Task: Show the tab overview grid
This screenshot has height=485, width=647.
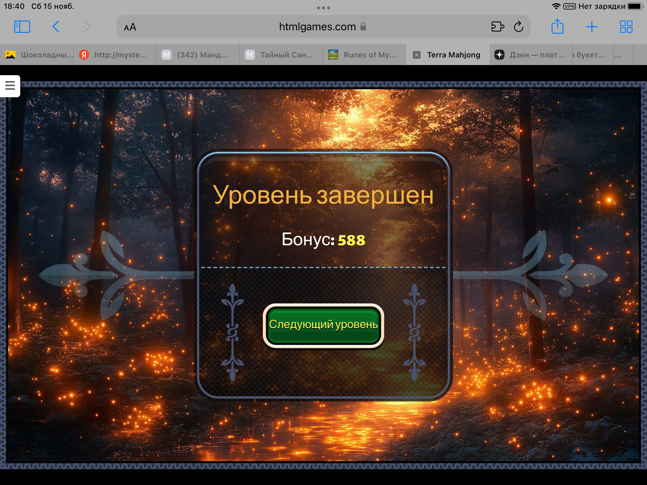Action: pos(626,27)
